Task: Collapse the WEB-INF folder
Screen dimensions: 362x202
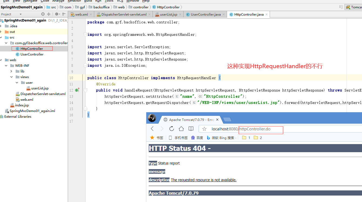Action: (6, 66)
